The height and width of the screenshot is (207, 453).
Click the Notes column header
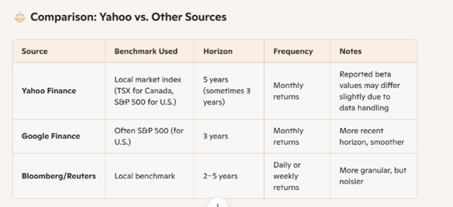[350, 51]
